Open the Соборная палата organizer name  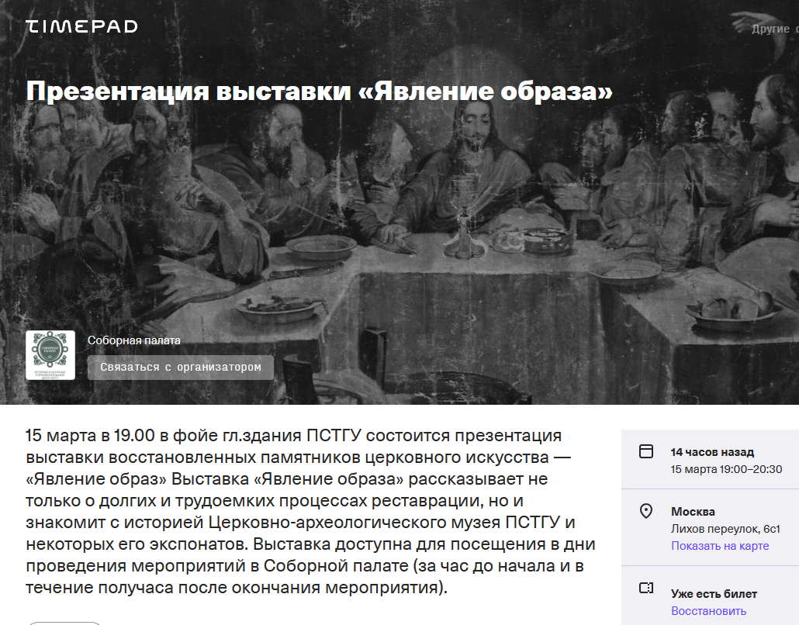(x=134, y=340)
